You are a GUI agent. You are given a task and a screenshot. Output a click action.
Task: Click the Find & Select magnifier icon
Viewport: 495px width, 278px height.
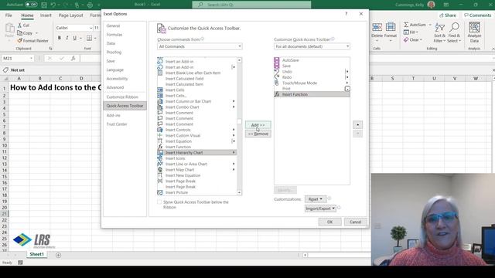pos(454,28)
